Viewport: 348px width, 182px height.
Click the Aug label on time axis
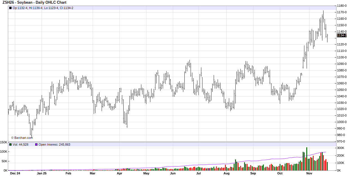click(226, 174)
